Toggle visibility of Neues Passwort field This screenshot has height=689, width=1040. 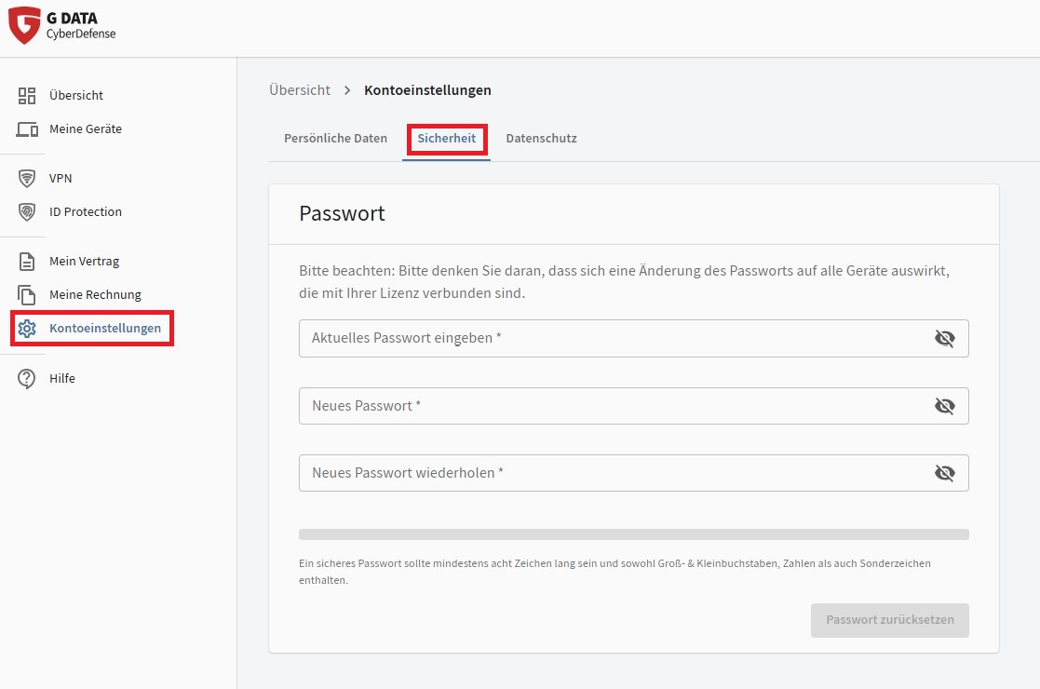[944, 406]
